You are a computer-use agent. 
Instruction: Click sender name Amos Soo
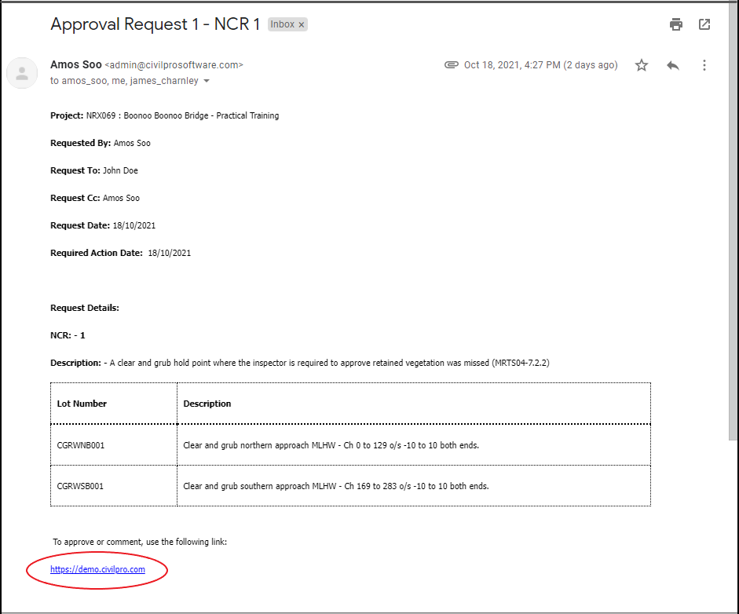[x=75, y=64]
